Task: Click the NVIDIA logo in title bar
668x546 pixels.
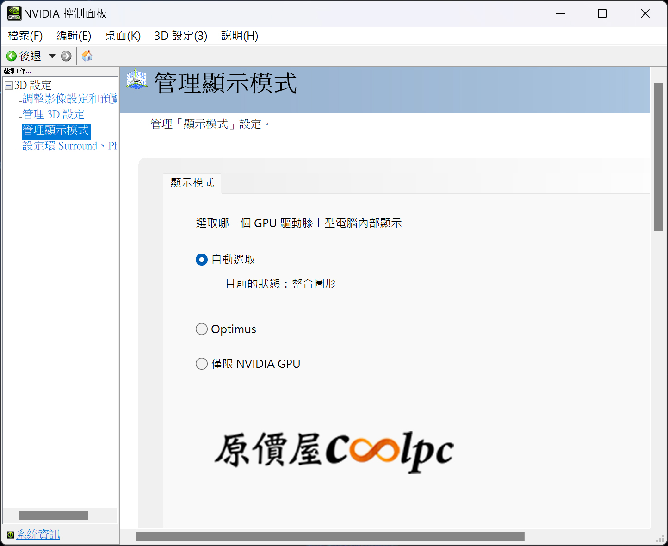Action: coord(14,13)
